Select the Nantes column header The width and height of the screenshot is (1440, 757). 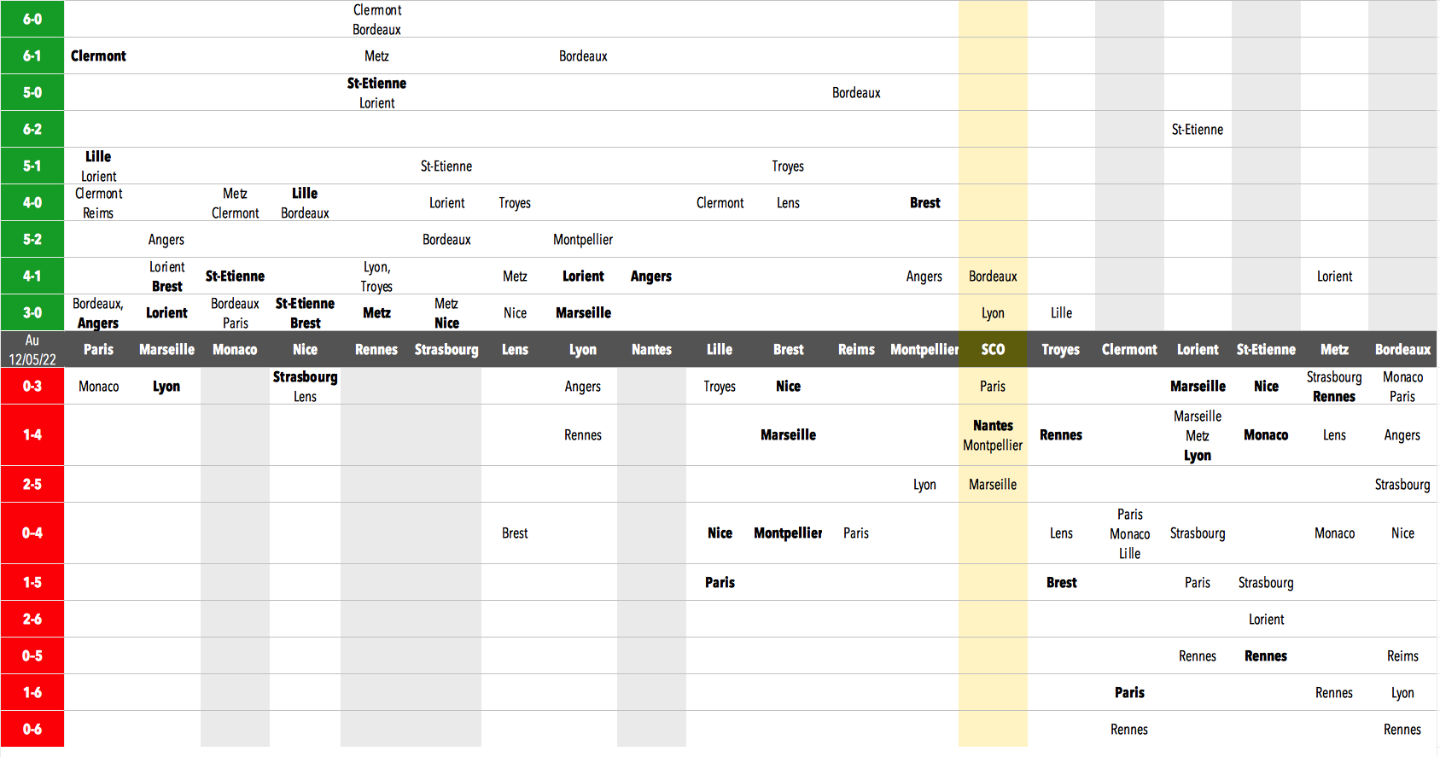coord(651,350)
